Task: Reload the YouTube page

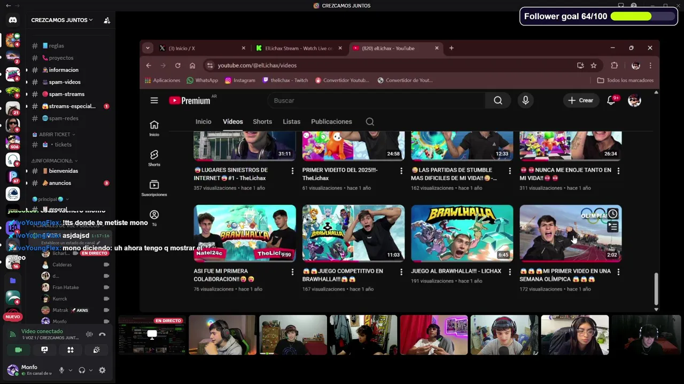Action: click(x=177, y=65)
